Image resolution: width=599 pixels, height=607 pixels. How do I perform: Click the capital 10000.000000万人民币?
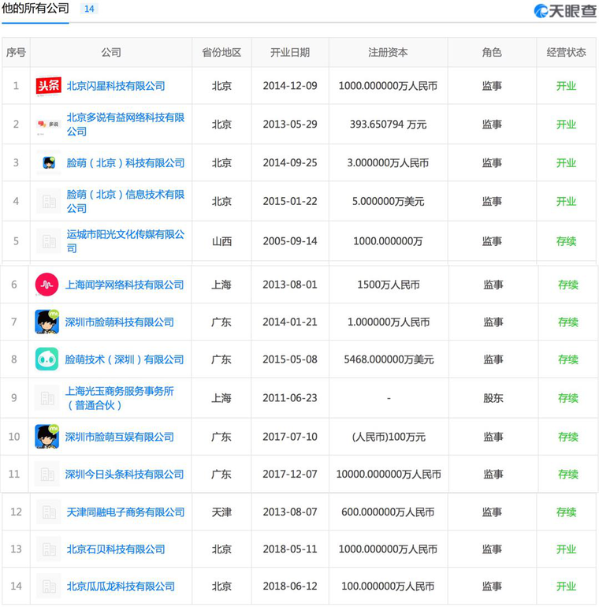point(389,474)
